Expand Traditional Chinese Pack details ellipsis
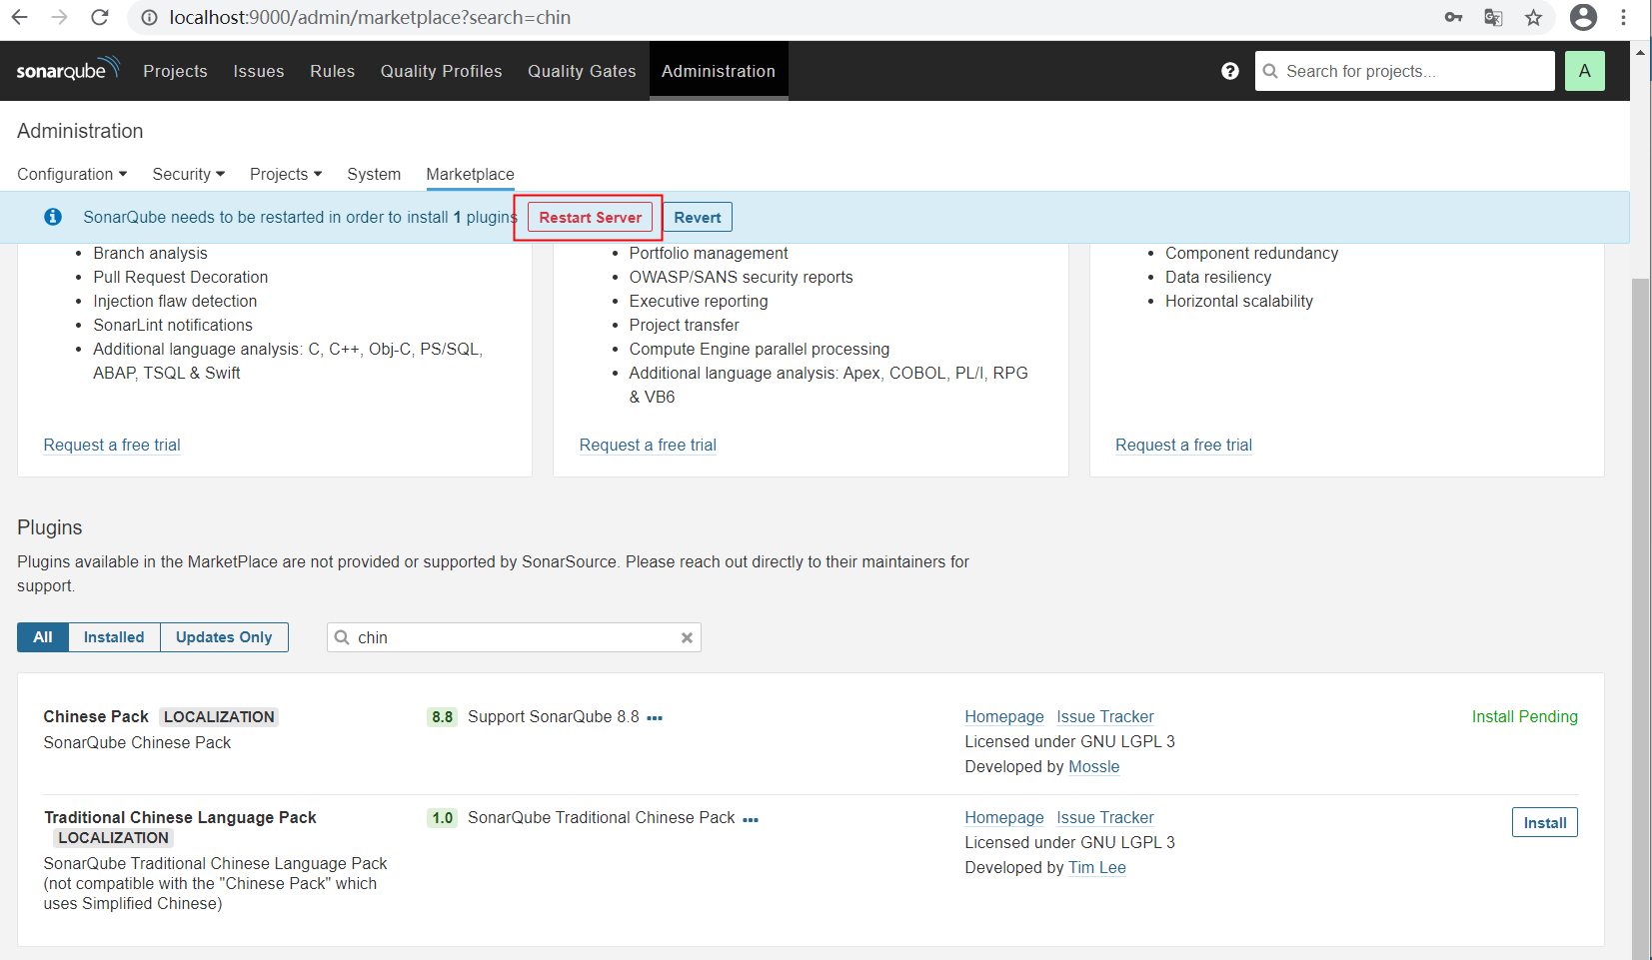Screen dimensions: 1652x960 click(x=751, y=819)
